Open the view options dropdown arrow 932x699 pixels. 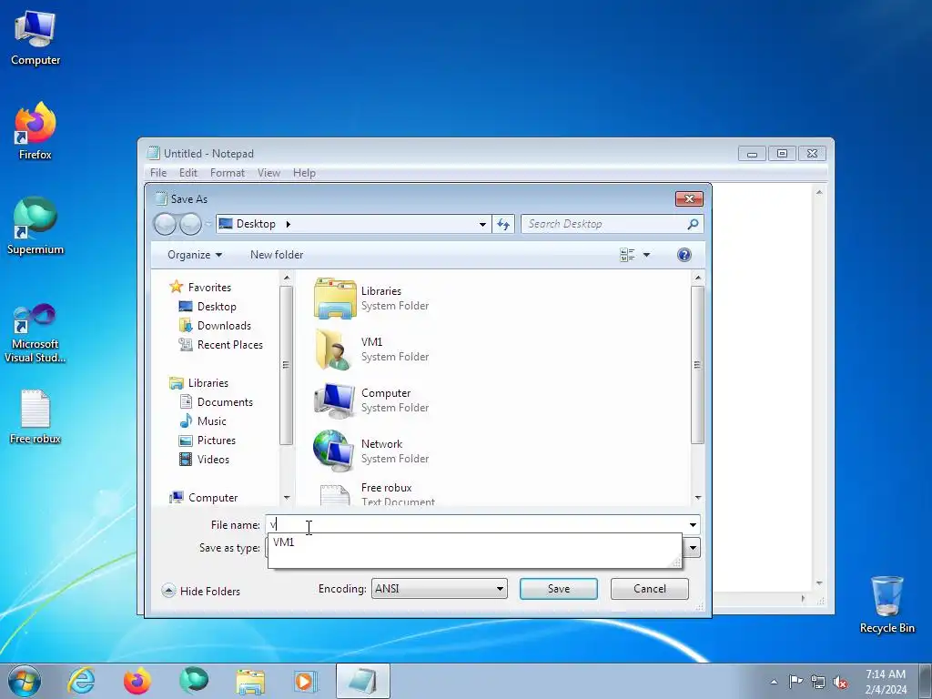pyautogui.click(x=646, y=255)
